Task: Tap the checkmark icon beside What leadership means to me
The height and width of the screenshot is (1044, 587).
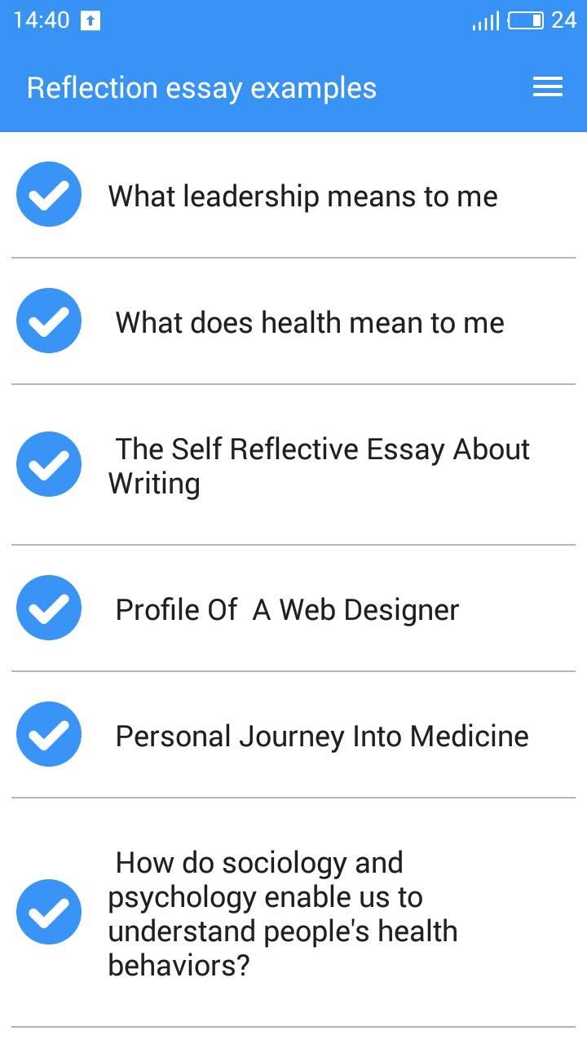Action: coord(49,194)
